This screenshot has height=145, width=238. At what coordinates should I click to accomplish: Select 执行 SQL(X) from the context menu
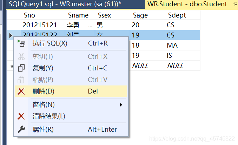[x=71, y=43]
